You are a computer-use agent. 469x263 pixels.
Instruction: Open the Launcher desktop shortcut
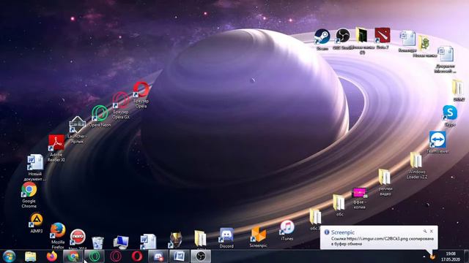pyautogui.click(x=77, y=125)
